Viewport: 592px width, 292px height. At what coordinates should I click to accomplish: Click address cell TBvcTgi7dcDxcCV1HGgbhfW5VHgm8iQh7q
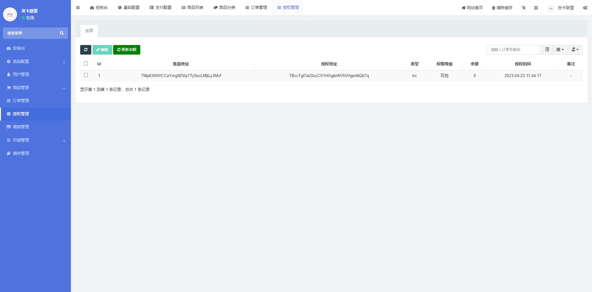(329, 76)
